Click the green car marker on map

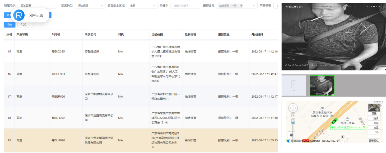[x=334, y=121]
